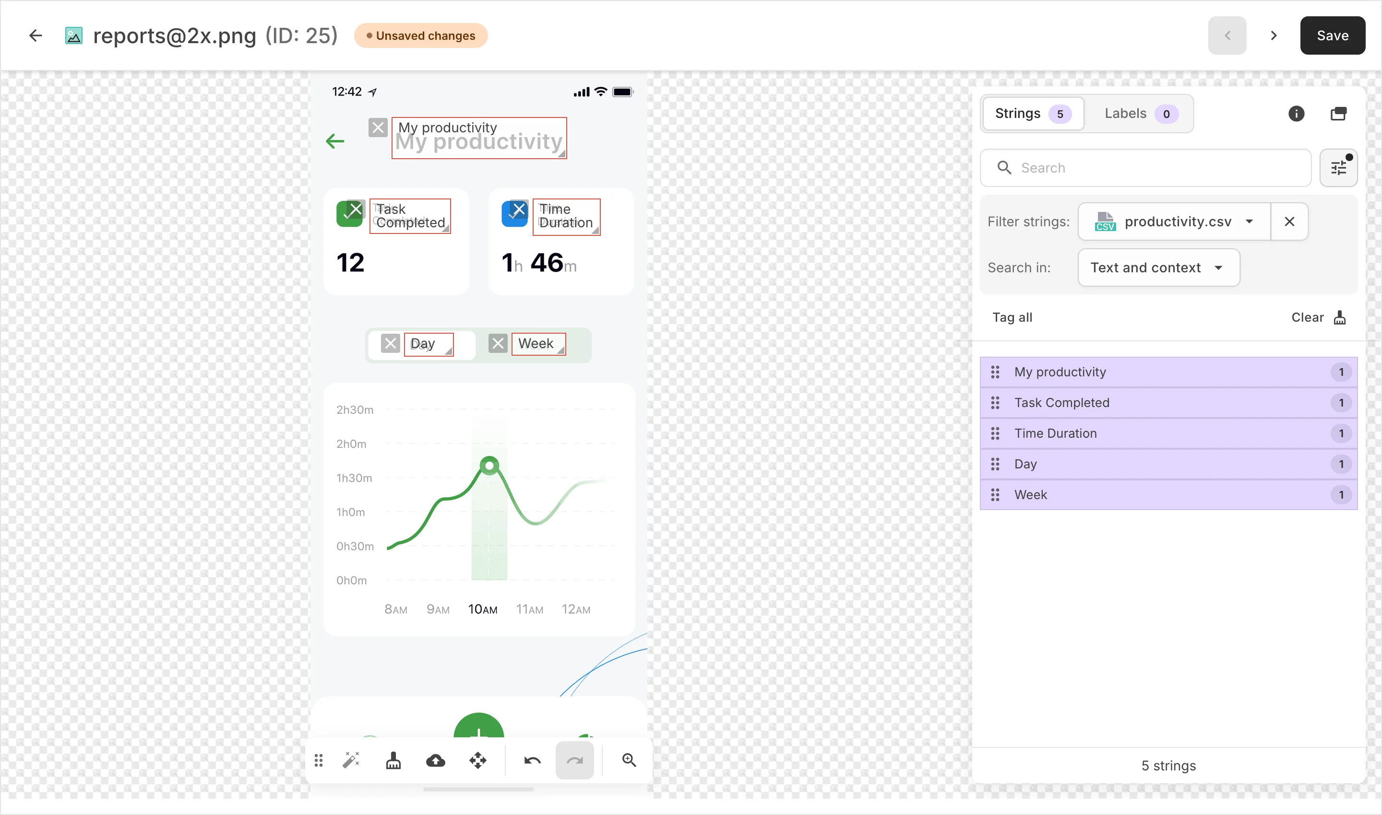This screenshot has width=1382, height=815.
Task: Open the search filter settings icon
Action: tap(1338, 167)
